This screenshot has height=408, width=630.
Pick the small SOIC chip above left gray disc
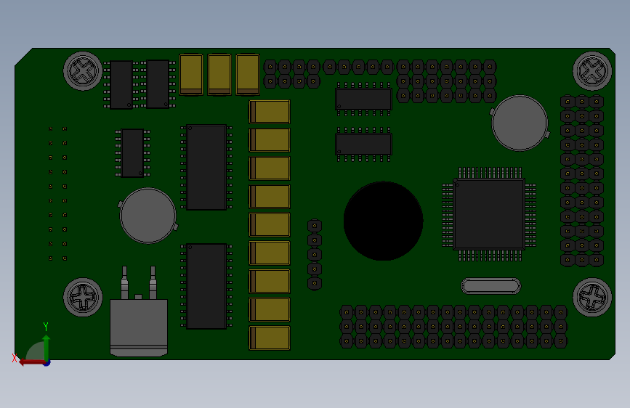pos(132,153)
